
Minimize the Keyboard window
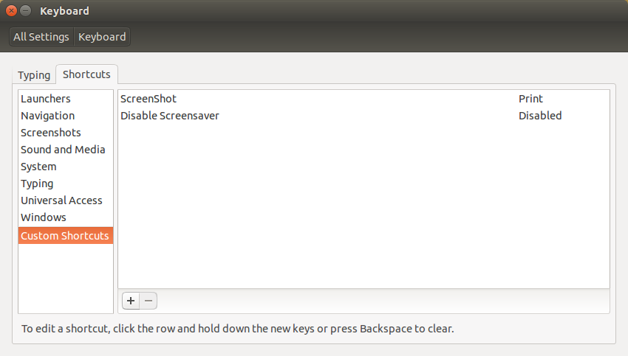[x=26, y=11]
